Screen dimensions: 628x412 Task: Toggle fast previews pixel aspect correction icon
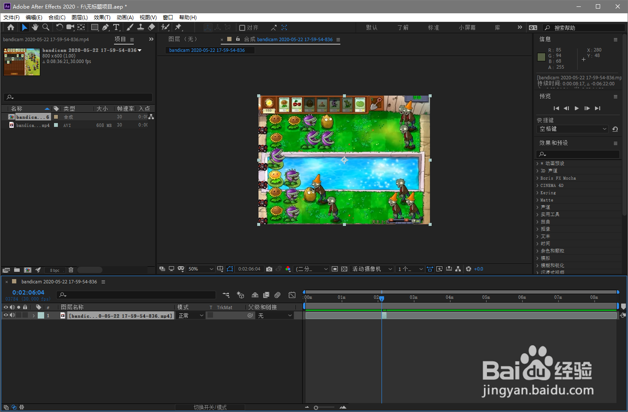click(430, 269)
